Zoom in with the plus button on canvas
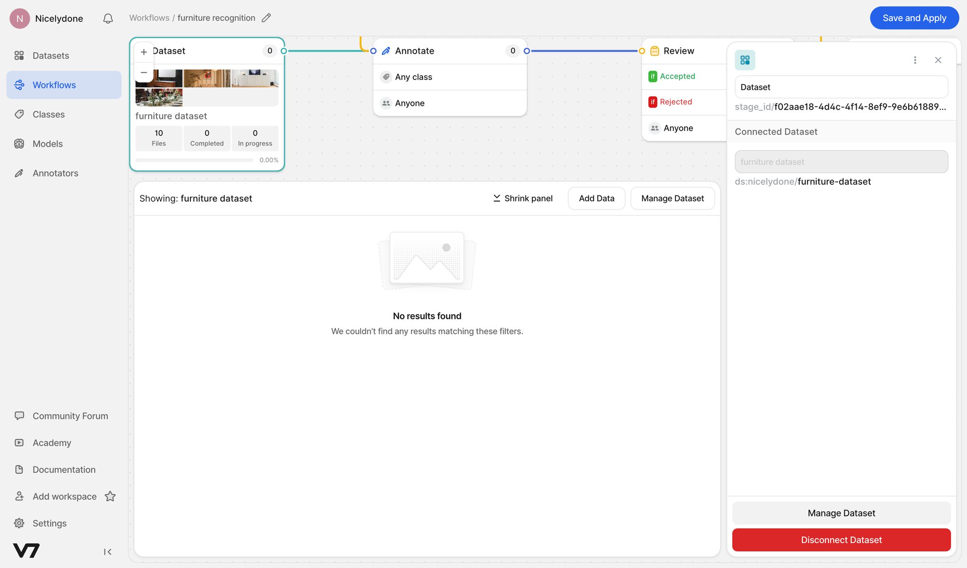This screenshot has width=967, height=568. (x=144, y=52)
